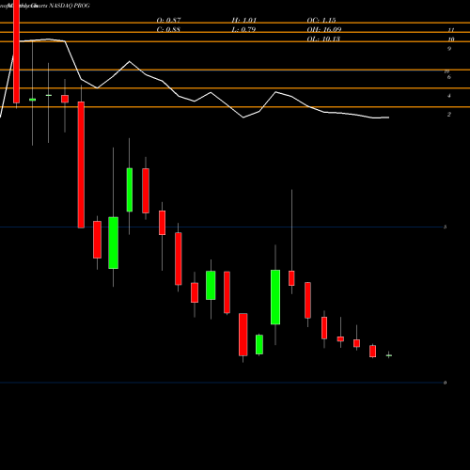Click the axis label 2
The height and width of the screenshot is (470, 470).
click(449, 115)
